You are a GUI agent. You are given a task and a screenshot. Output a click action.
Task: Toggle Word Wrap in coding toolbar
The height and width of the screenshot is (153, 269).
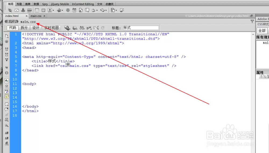coord(7,91)
